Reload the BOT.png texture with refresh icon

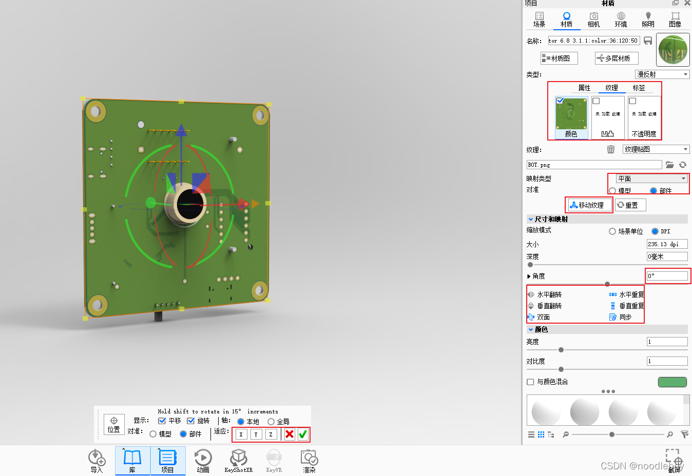683,165
